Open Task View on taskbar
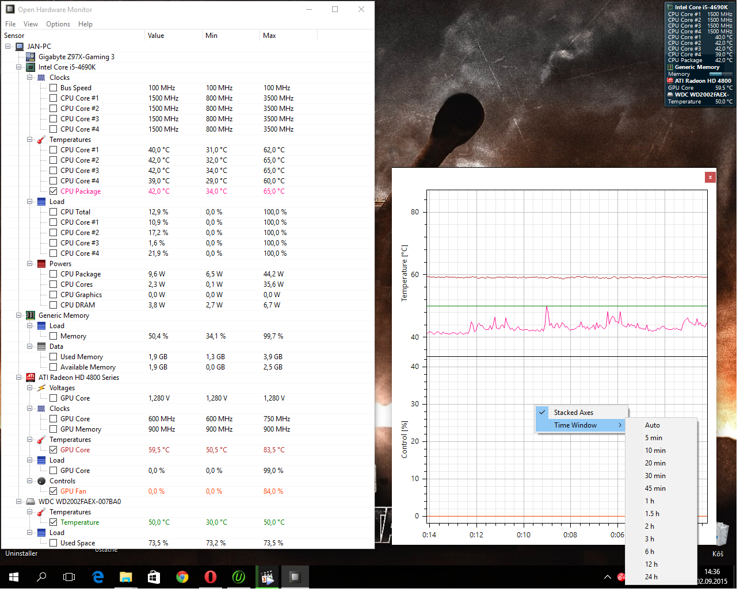This screenshot has width=740, height=604. click(x=69, y=577)
